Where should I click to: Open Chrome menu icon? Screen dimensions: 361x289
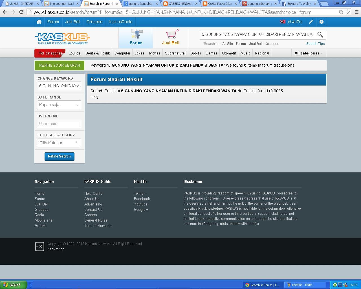[356, 12]
